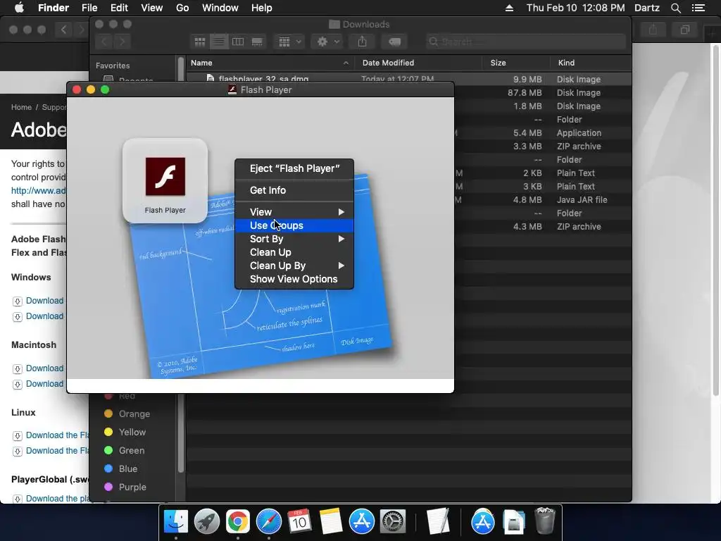Open the Edit menu
This screenshot has width=721, height=541.
[x=119, y=8]
